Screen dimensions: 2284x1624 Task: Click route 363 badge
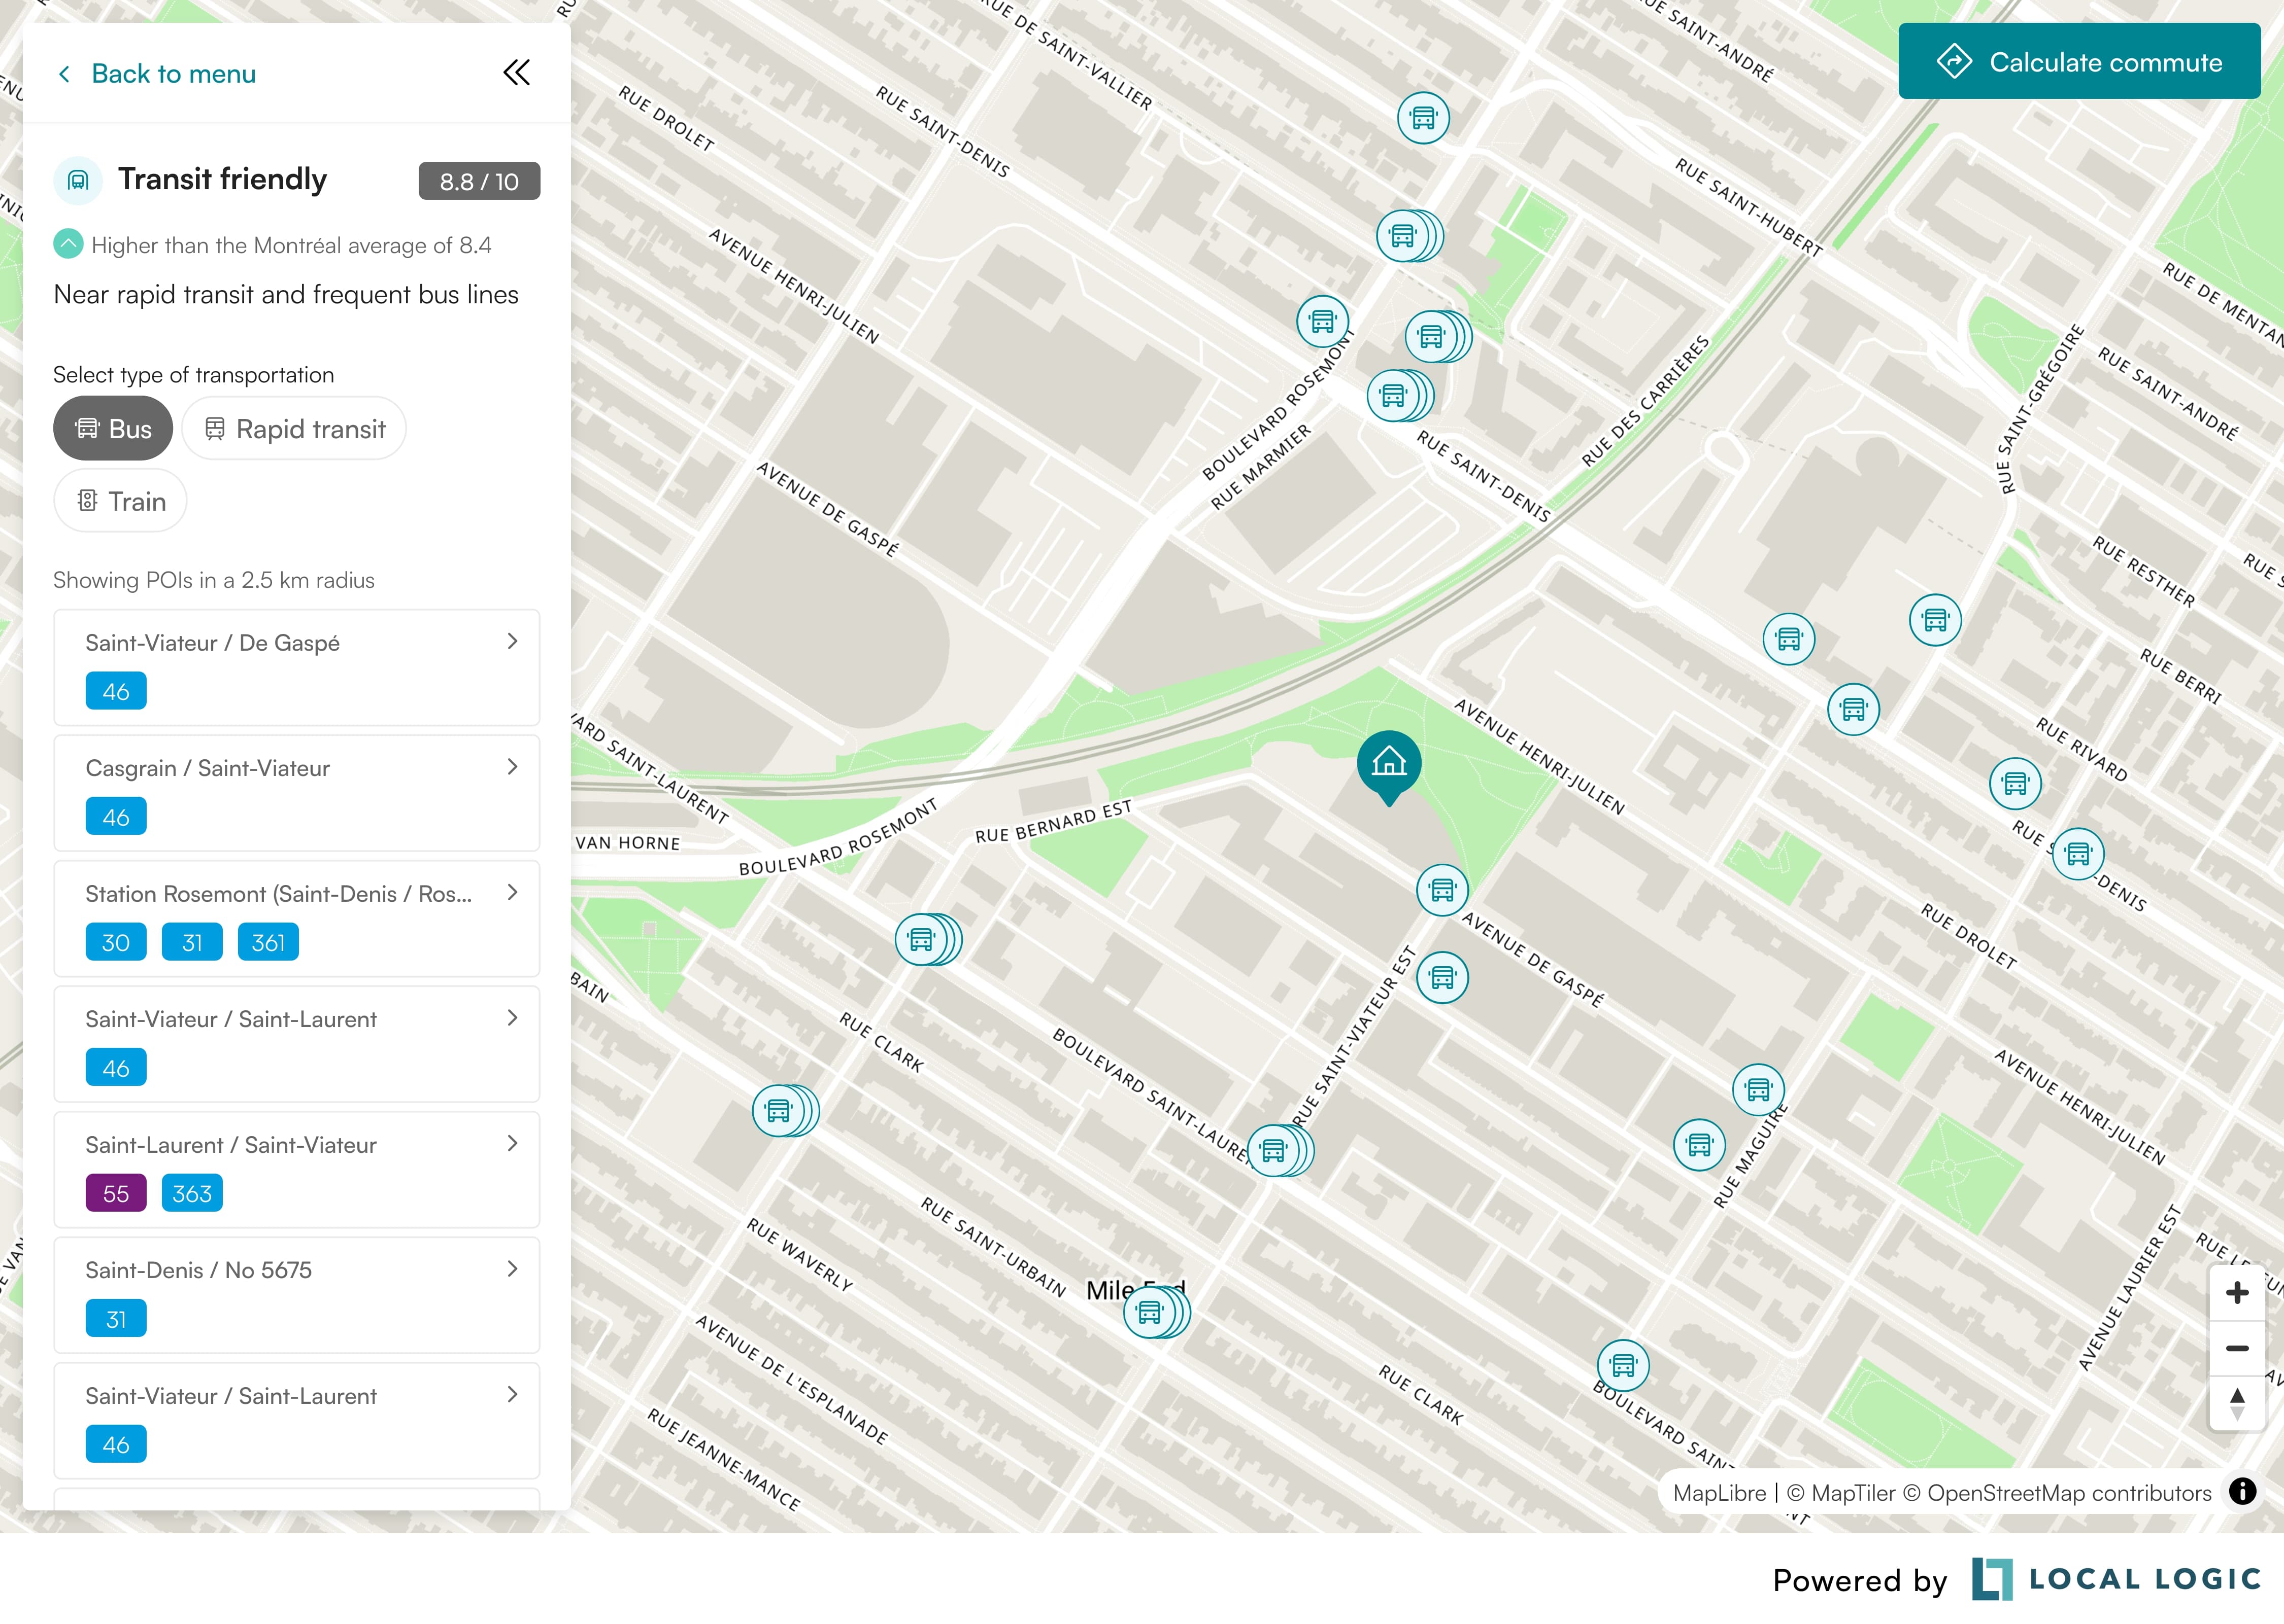click(192, 1193)
